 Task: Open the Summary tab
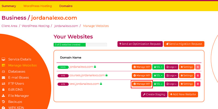pos(9,6)
